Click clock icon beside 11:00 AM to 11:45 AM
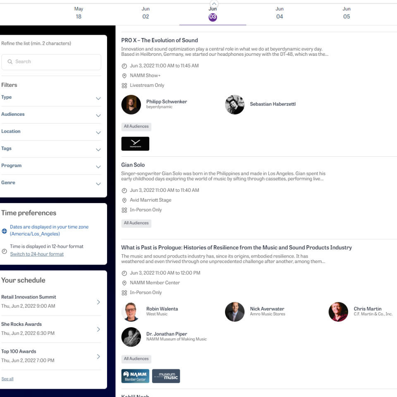The height and width of the screenshot is (397, 397). click(x=124, y=66)
